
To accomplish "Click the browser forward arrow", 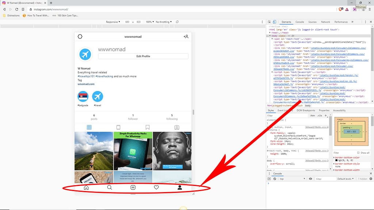I will (11, 9).
